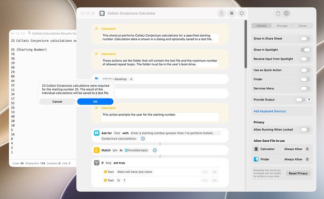Screen dimensions: 324x199
Task: Click the value '1' field in If condition
Action: (124, 180)
